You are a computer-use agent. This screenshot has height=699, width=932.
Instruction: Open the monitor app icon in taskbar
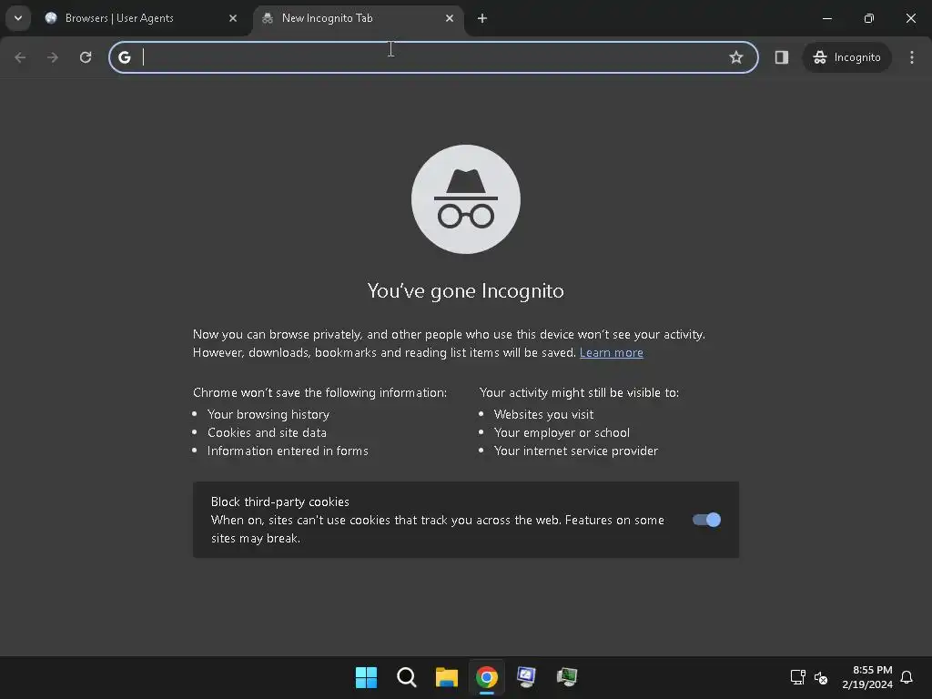(527, 677)
